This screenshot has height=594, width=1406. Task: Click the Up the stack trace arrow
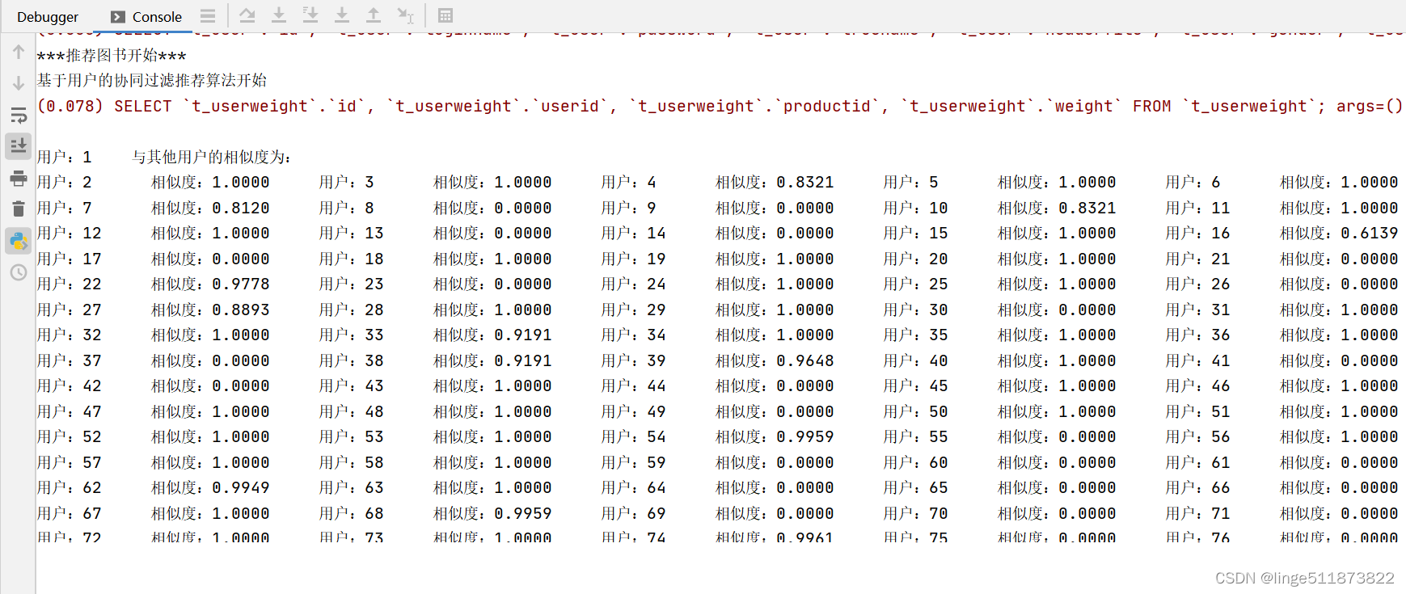(x=19, y=53)
